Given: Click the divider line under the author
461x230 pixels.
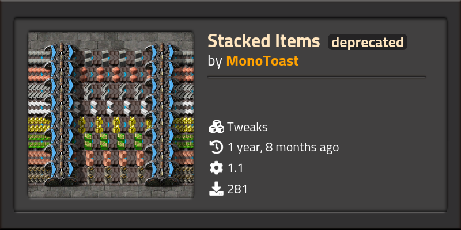Looking at the screenshot, I should 316,76.
